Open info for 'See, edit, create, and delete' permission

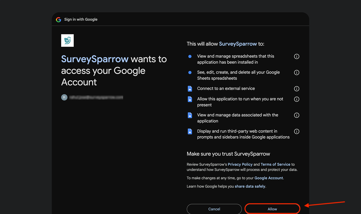click(x=296, y=73)
